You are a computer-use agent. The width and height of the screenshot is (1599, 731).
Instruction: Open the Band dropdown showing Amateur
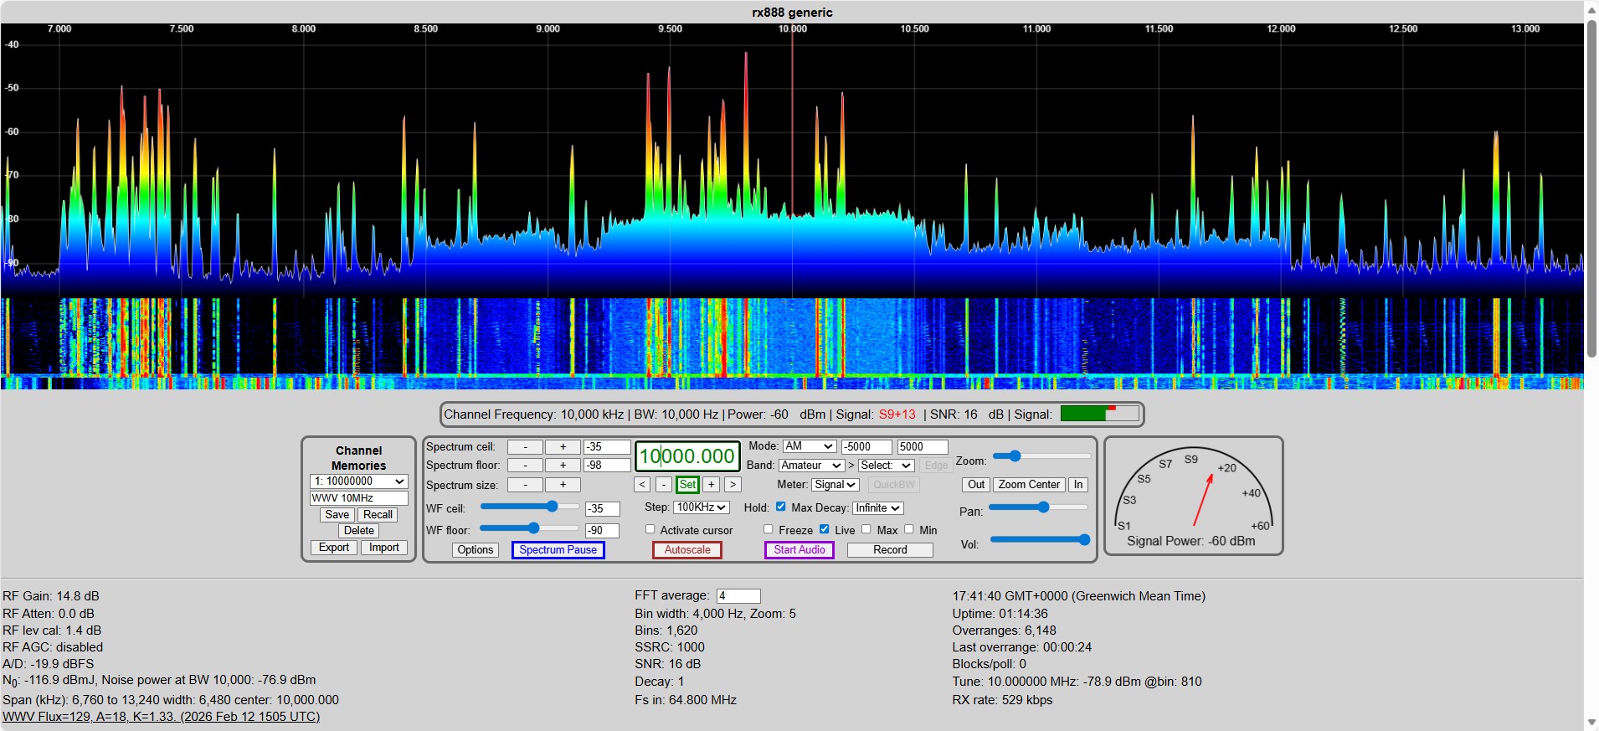tap(811, 466)
